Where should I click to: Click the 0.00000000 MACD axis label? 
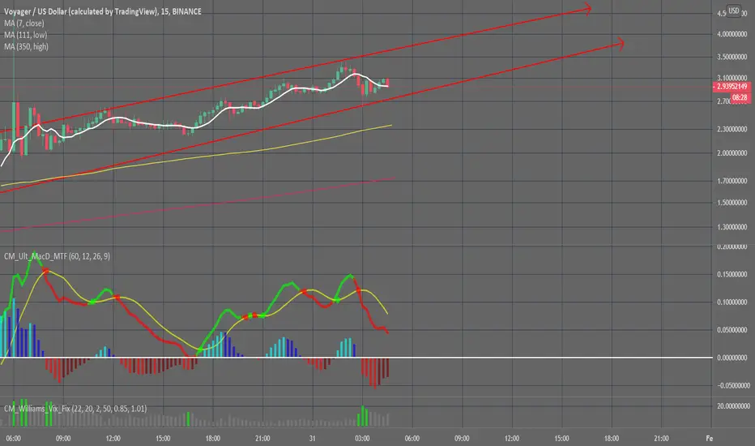[732, 358]
